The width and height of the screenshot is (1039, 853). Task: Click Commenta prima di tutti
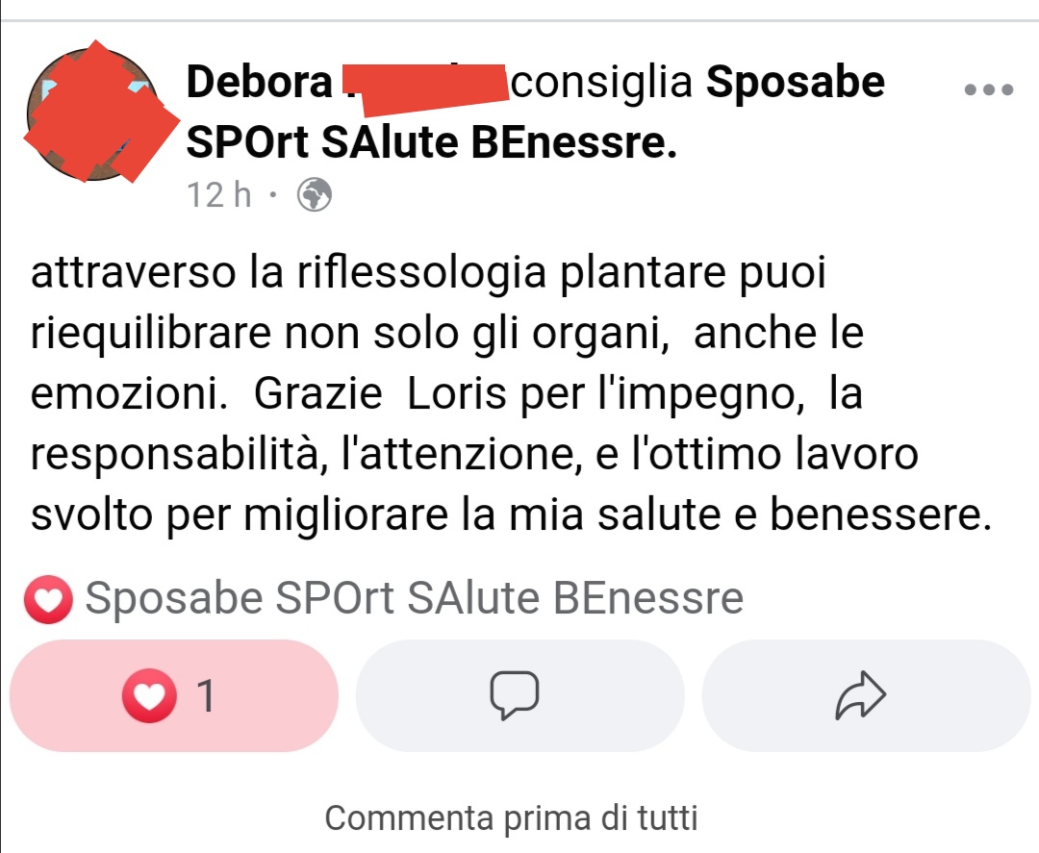pos(511,818)
